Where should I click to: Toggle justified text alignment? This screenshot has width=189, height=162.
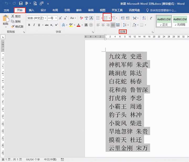[113, 25]
